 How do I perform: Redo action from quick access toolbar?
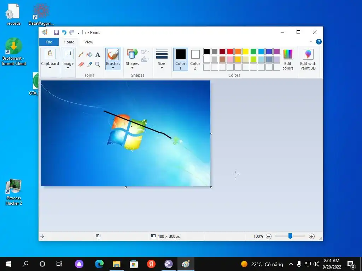click(72, 32)
